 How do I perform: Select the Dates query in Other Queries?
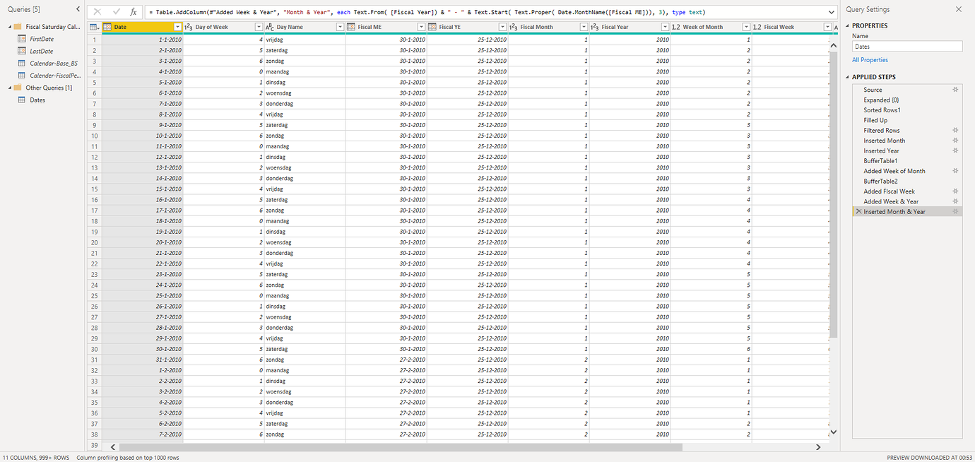37,100
